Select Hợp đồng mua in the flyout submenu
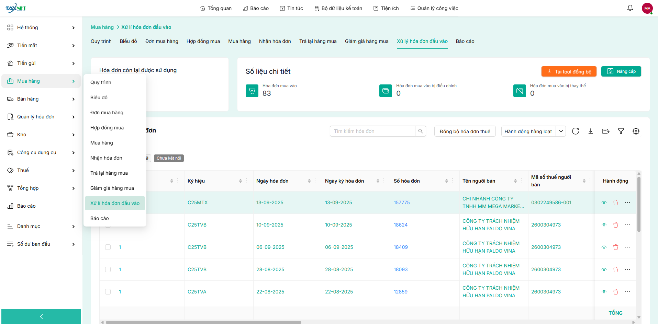The image size is (658, 324). coord(107,128)
